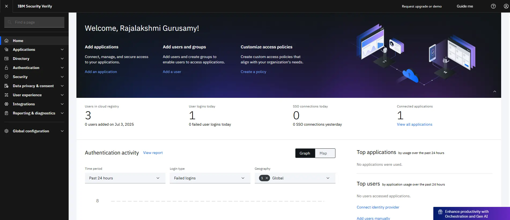This screenshot has width=510, height=220.
Task: Click the Security shield icon
Action: [x=6, y=77]
